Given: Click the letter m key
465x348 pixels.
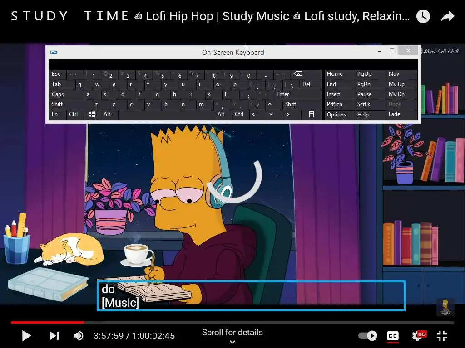Looking at the screenshot, I should [x=205, y=105].
